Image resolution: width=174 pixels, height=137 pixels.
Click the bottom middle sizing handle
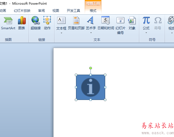(x=91, y=100)
